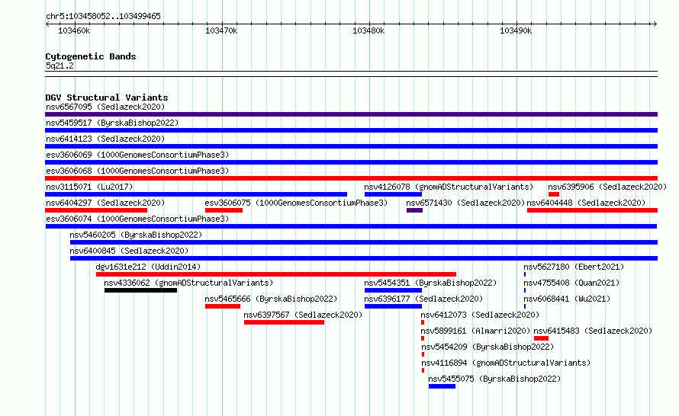Image resolution: width=679 pixels, height=416 pixels.
Task: Open nsv6397567 (Sedlazeck2020) label
Action: click(303, 315)
